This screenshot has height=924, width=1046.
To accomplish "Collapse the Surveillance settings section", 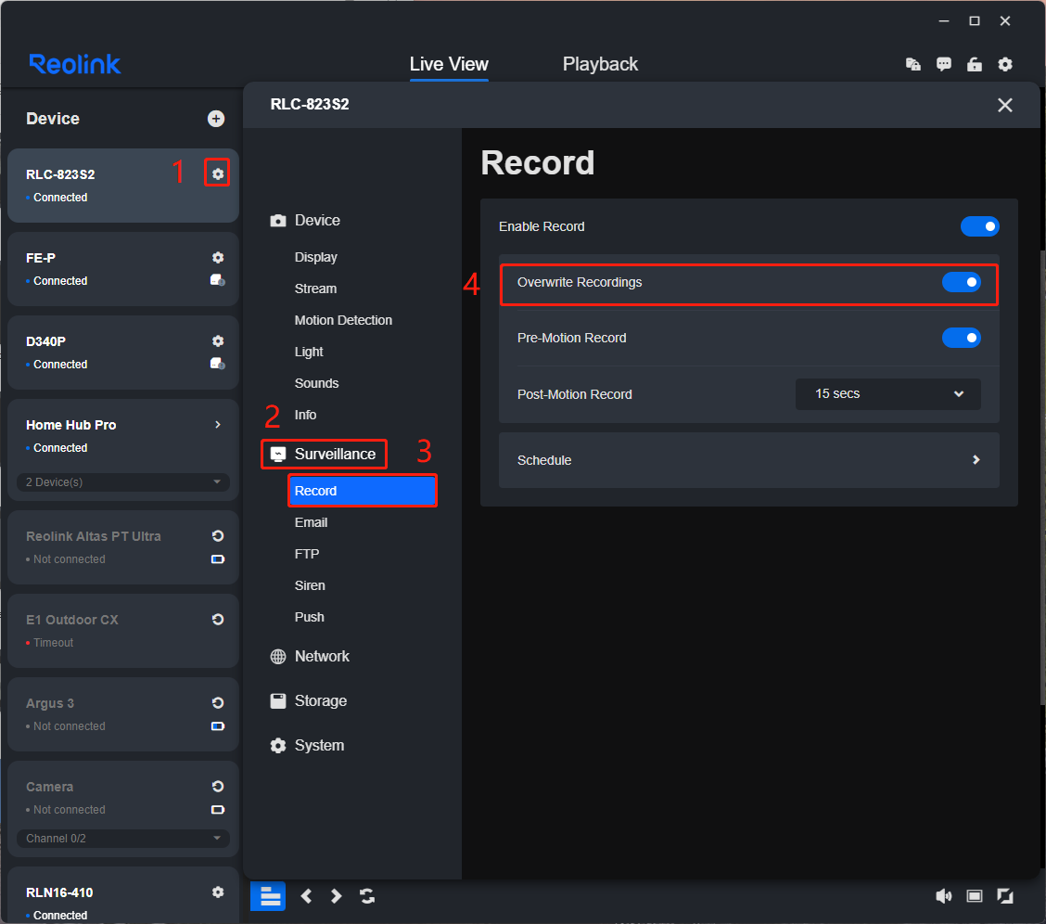I will (324, 454).
